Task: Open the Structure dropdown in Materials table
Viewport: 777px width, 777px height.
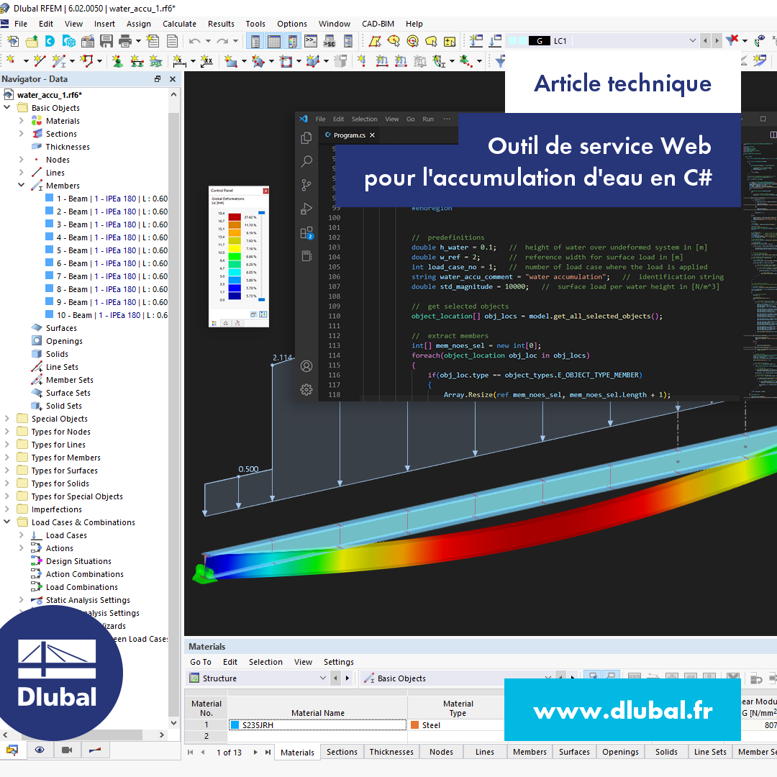Action: tap(322, 678)
